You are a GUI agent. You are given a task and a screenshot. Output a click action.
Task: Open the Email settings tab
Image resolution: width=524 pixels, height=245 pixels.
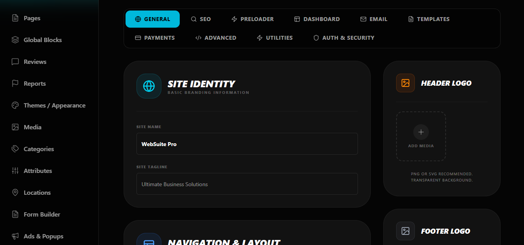tap(374, 19)
